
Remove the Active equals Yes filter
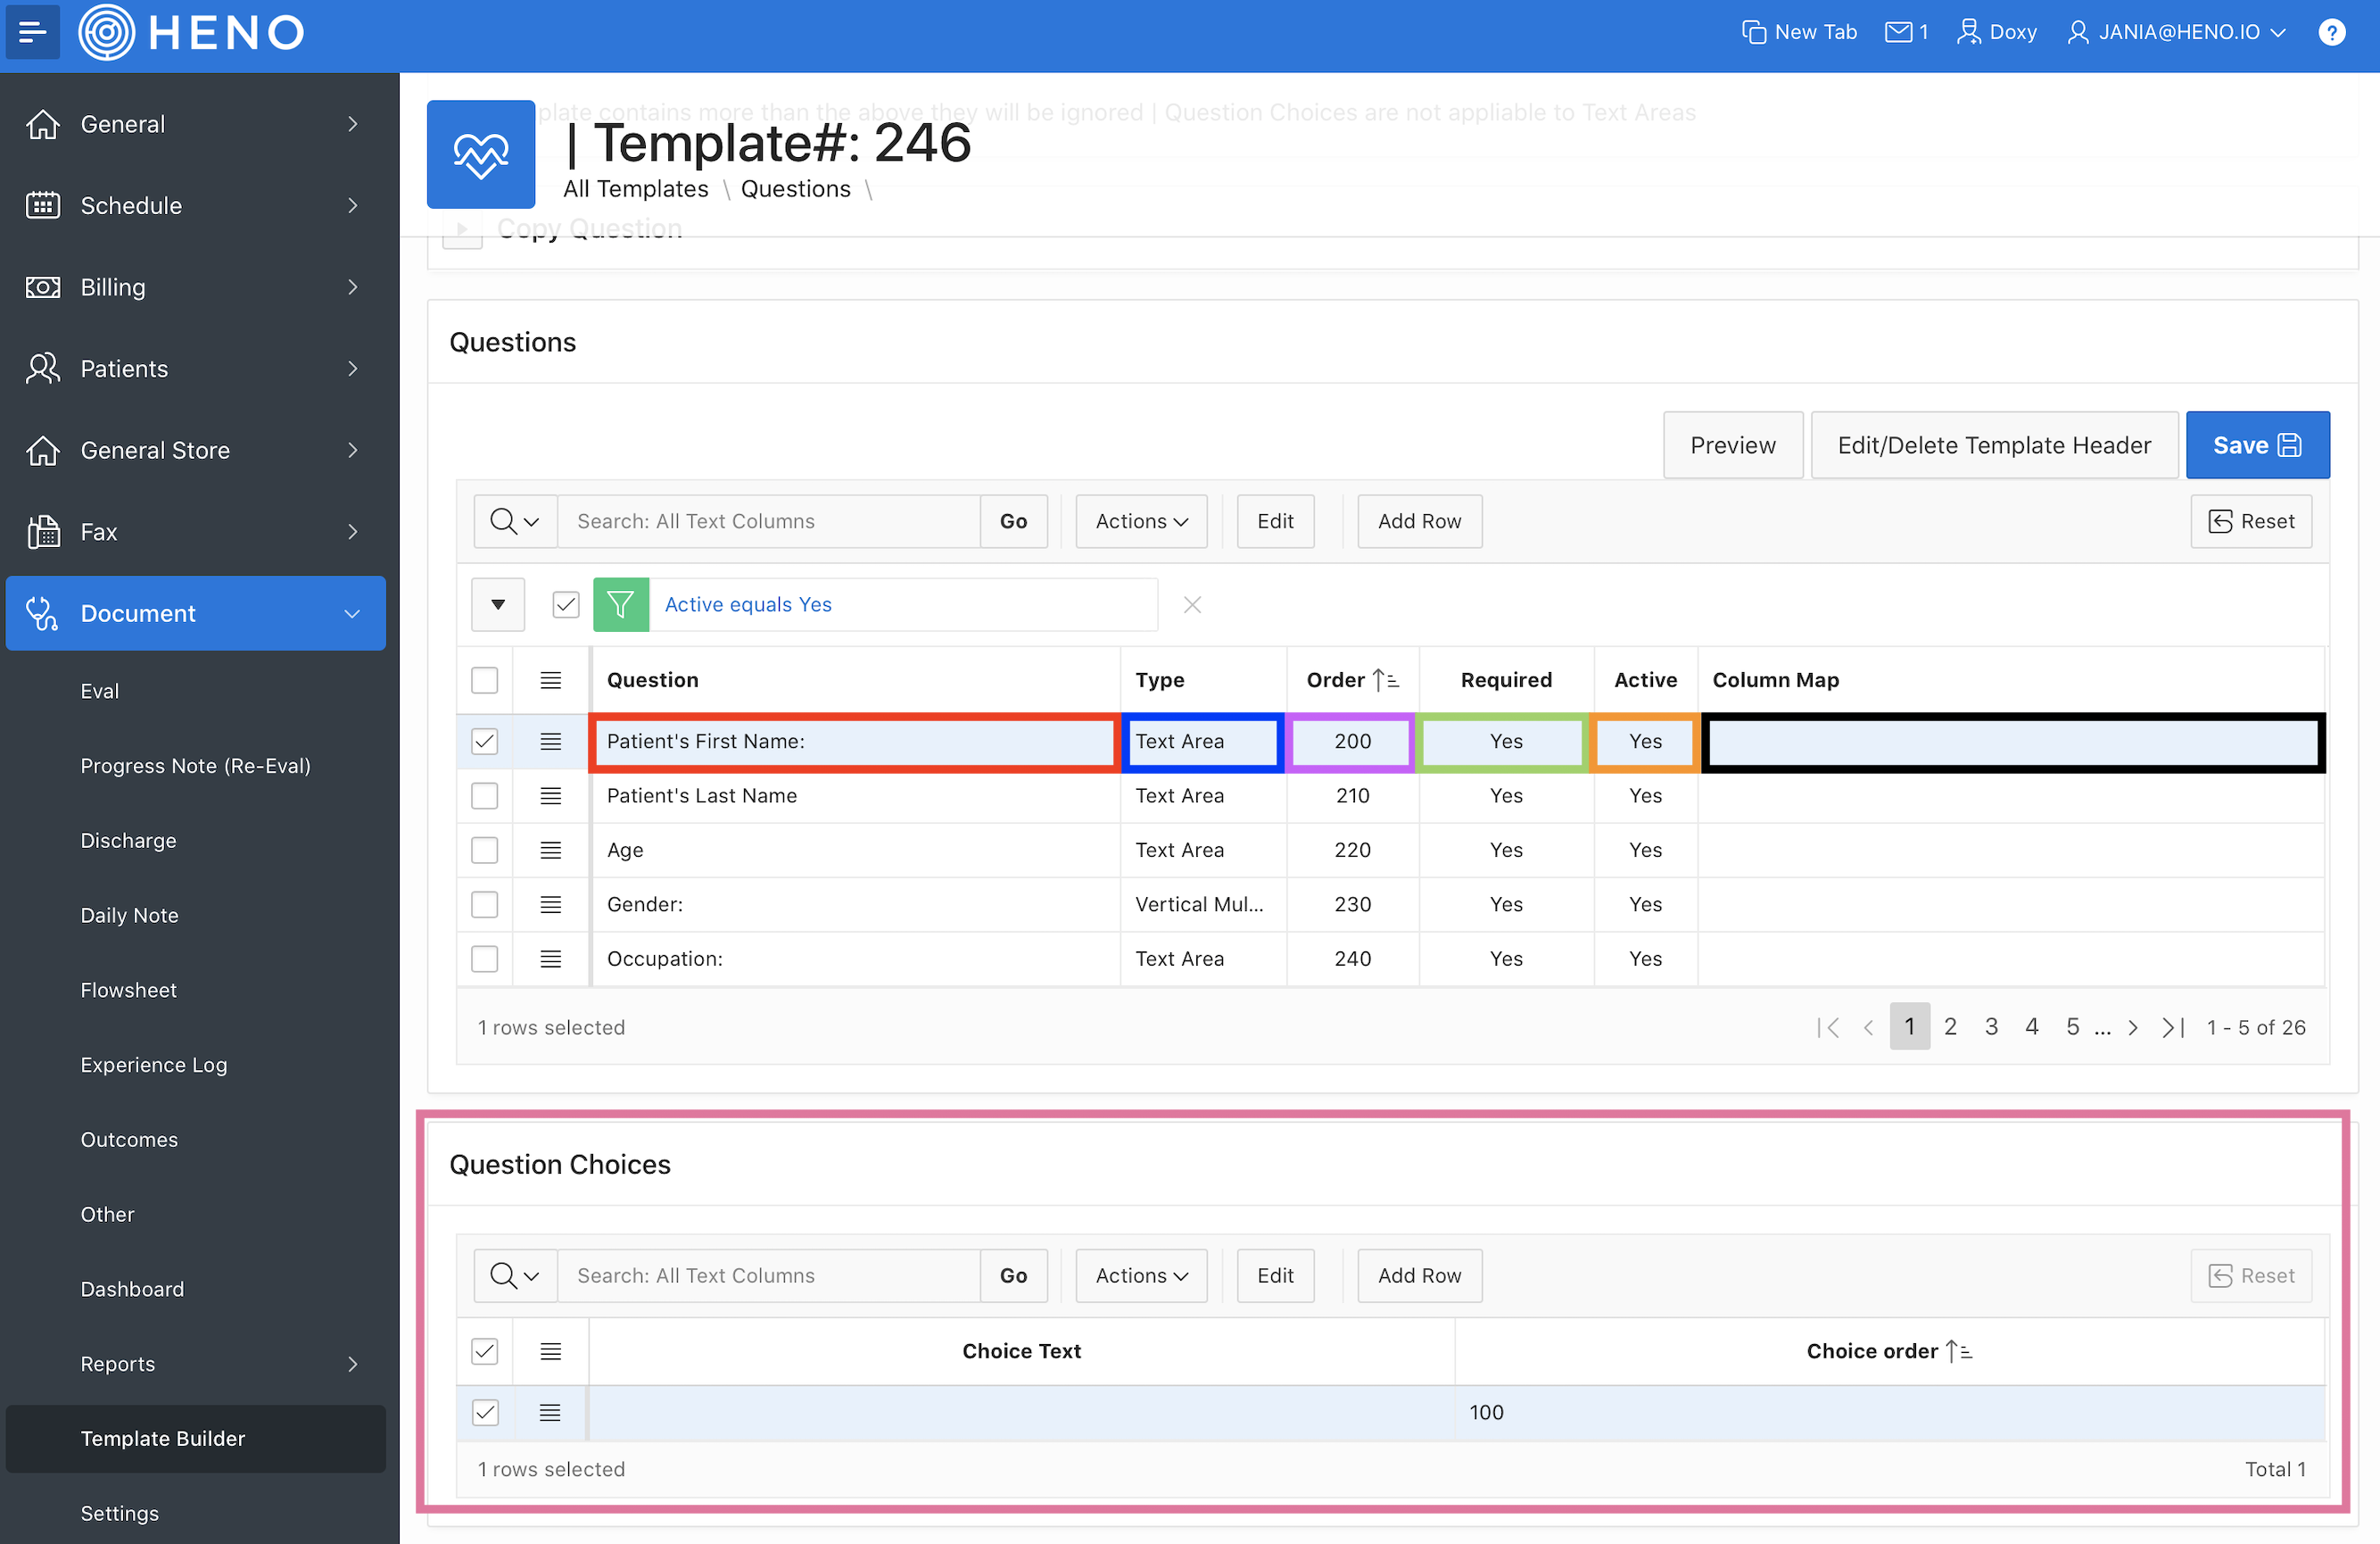tap(1191, 604)
